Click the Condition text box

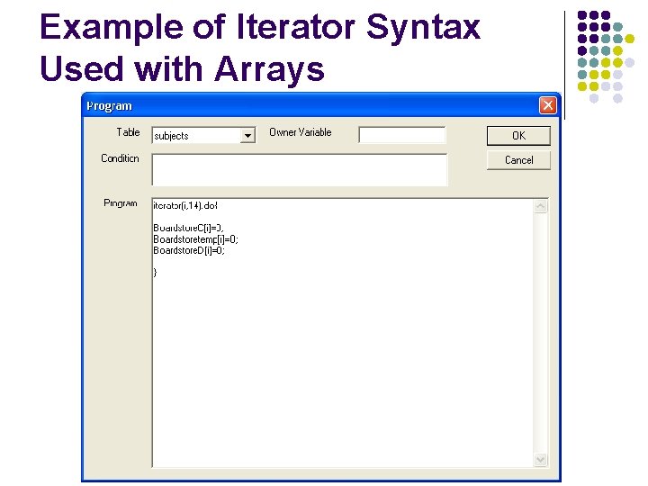point(300,170)
